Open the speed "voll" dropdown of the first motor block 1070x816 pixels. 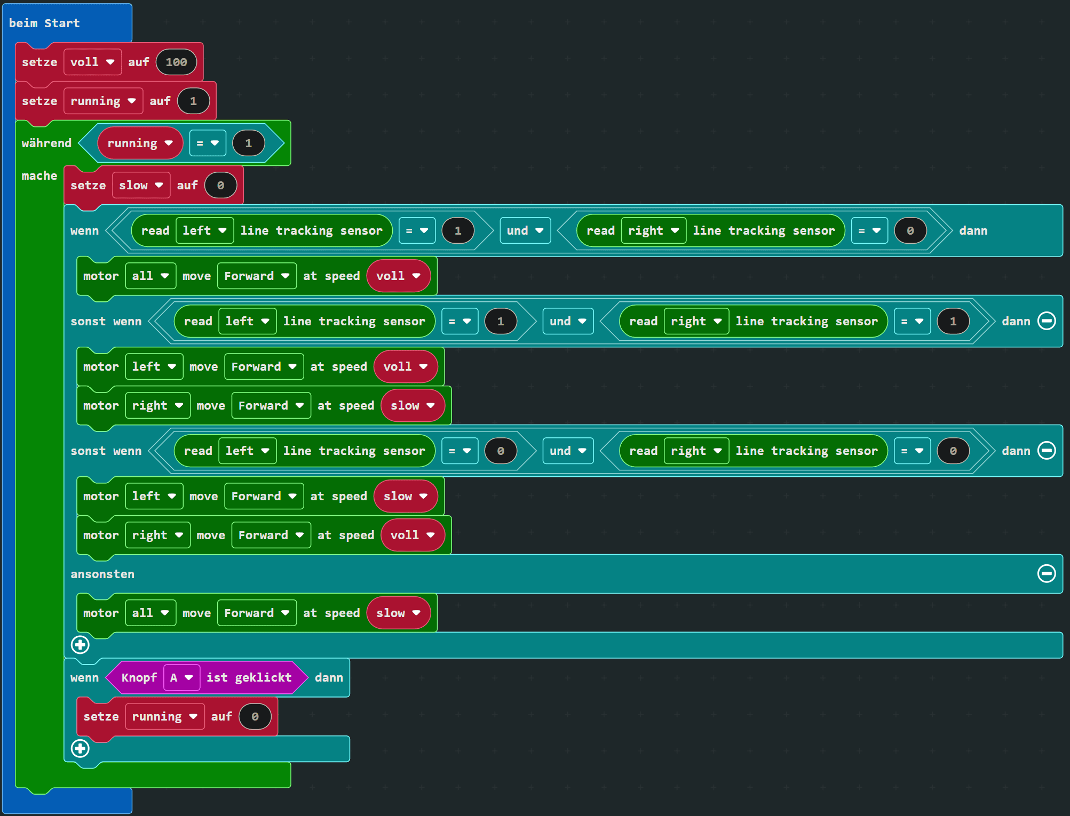point(398,276)
